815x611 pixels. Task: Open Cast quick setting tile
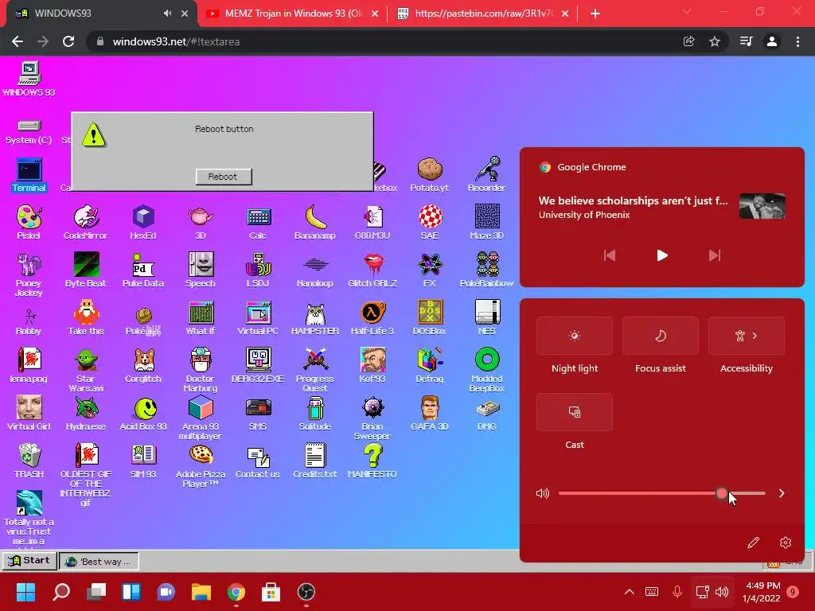[575, 412]
